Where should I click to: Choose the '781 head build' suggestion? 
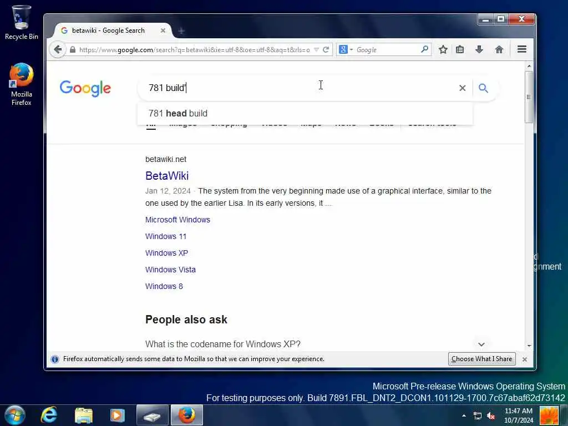click(x=305, y=113)
